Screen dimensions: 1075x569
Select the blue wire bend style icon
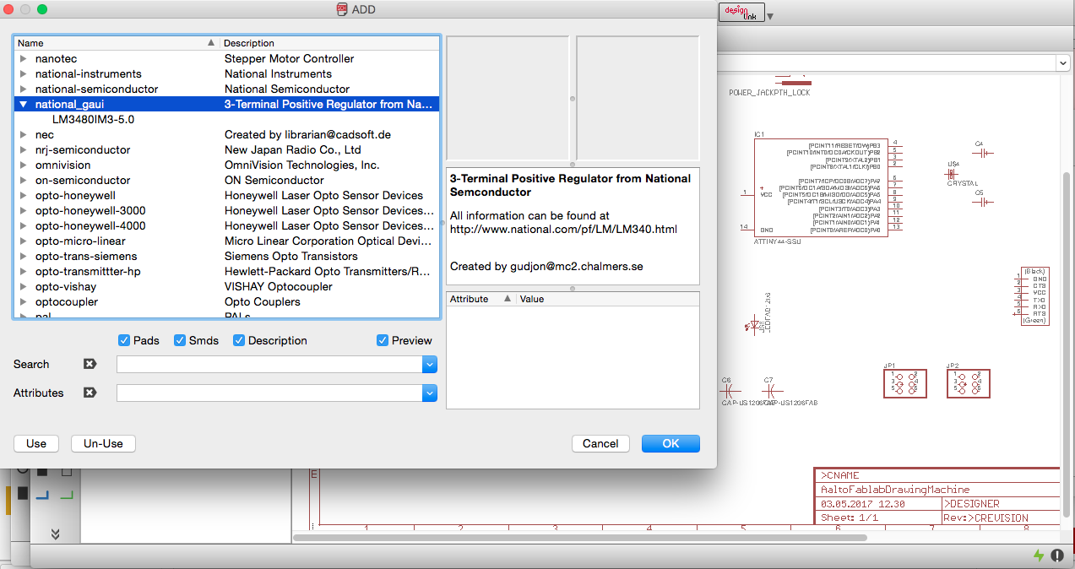point(42,495)
